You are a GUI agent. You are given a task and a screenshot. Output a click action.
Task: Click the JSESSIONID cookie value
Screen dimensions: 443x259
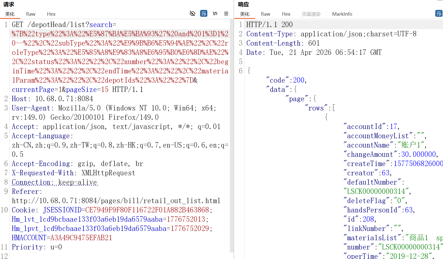[x=147, y=210]
